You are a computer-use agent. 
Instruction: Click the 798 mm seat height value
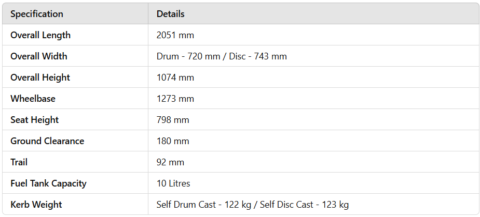tap(173, 120)
